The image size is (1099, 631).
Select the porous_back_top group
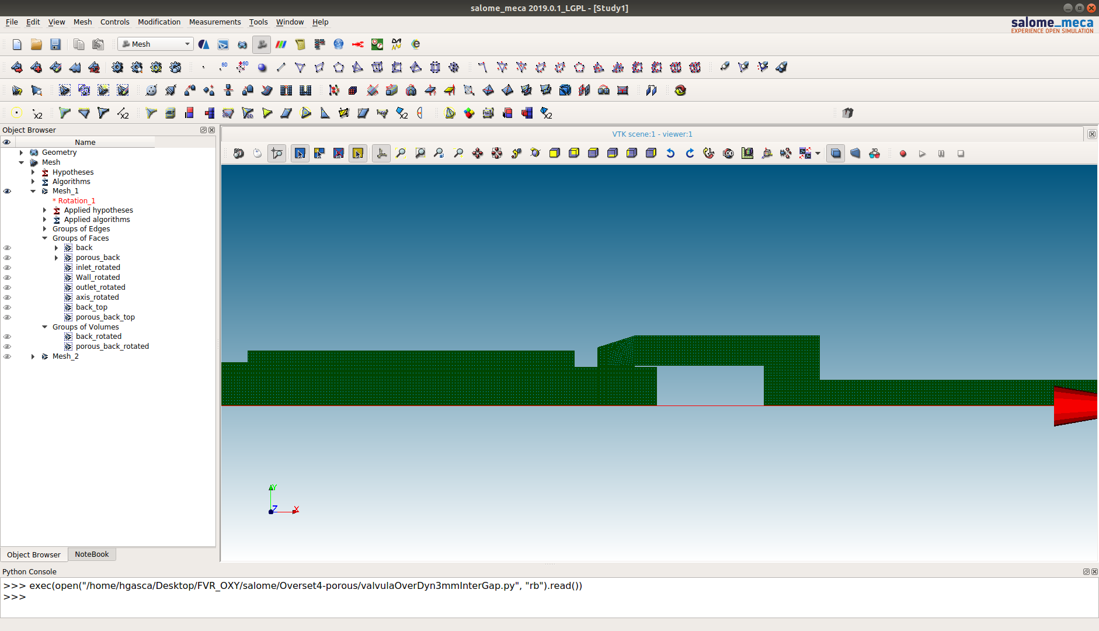click(105, 317)
